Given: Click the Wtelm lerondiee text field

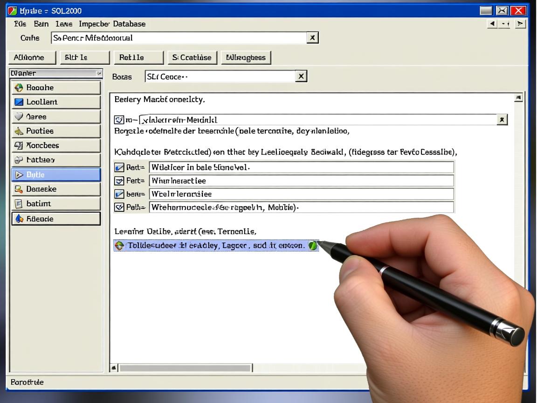Looking at the screenshot, I should [x=301, y=194].
